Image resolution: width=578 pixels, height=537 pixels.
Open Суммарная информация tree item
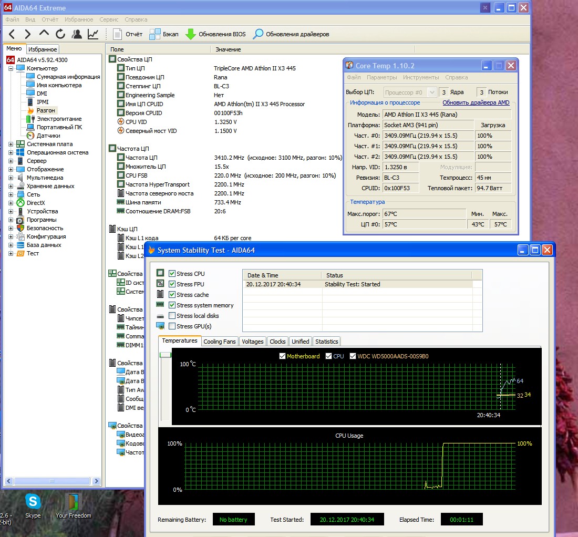(68, 77)
